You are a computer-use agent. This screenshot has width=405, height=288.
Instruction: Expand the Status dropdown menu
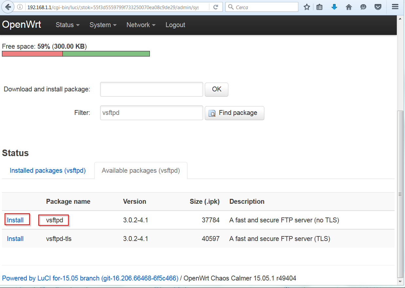(67, 25)
